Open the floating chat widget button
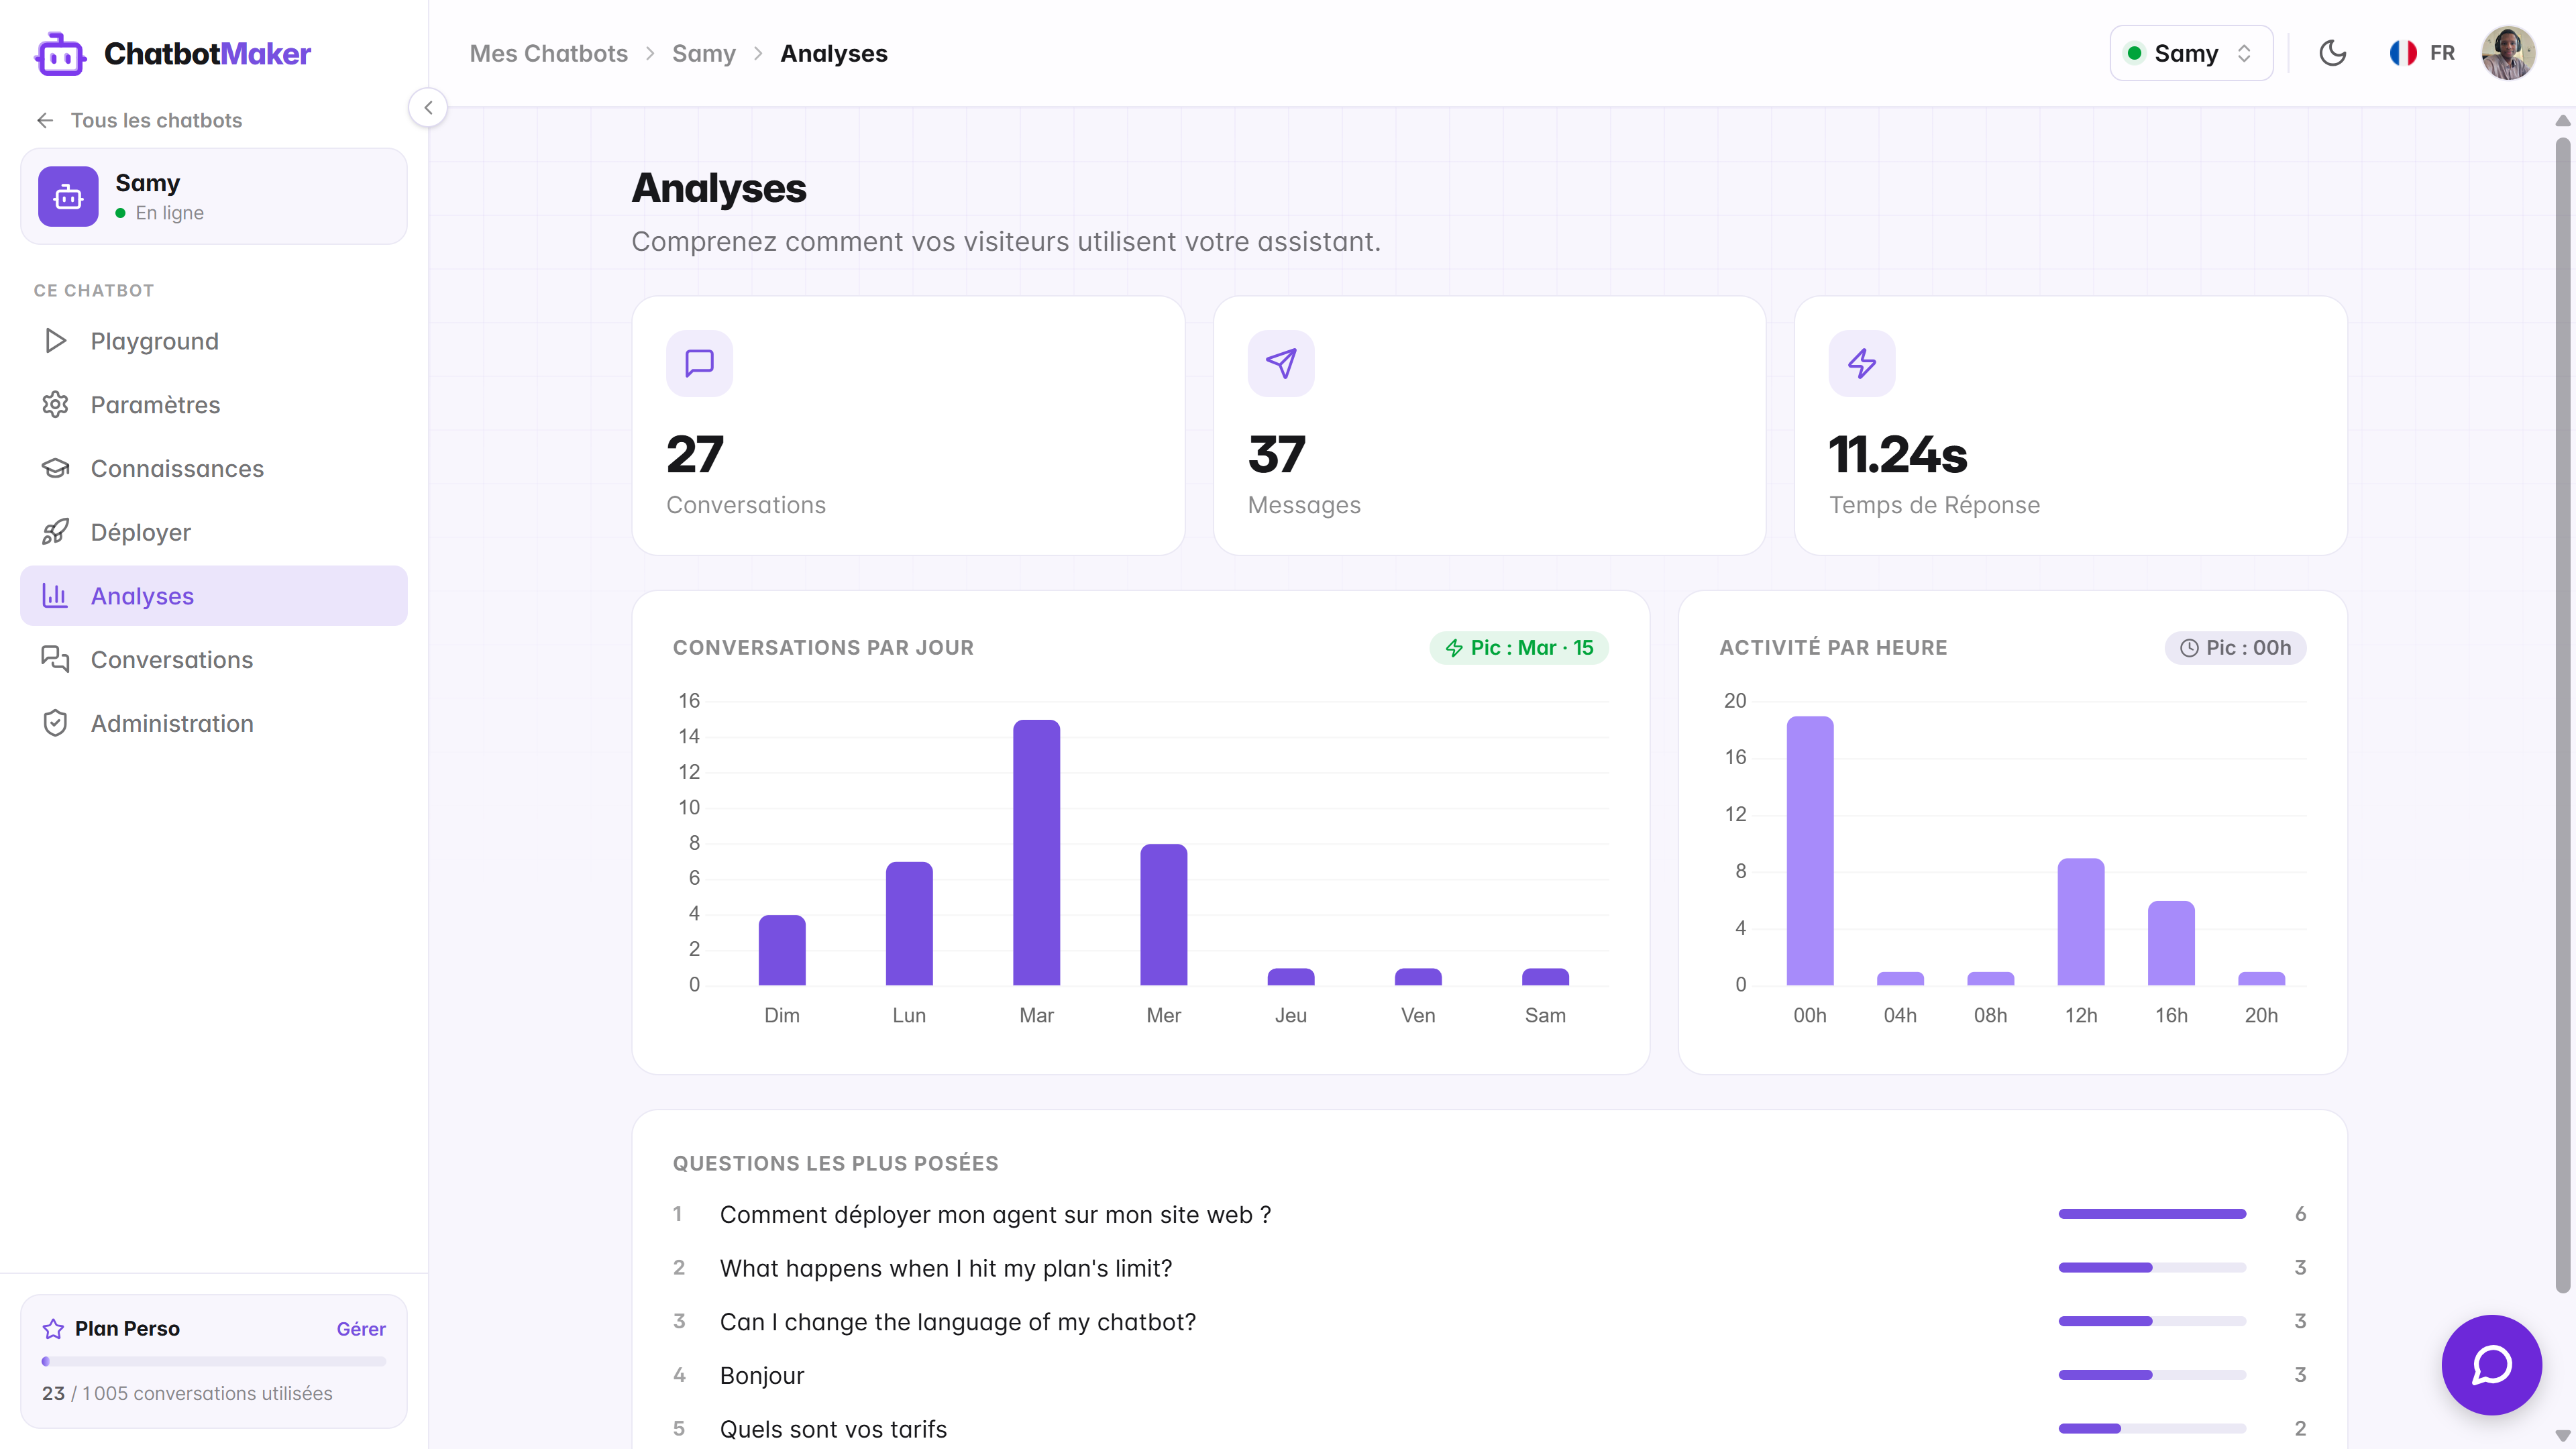This screenshot has width=2576, height=1449. [x=2491, y=1365]
